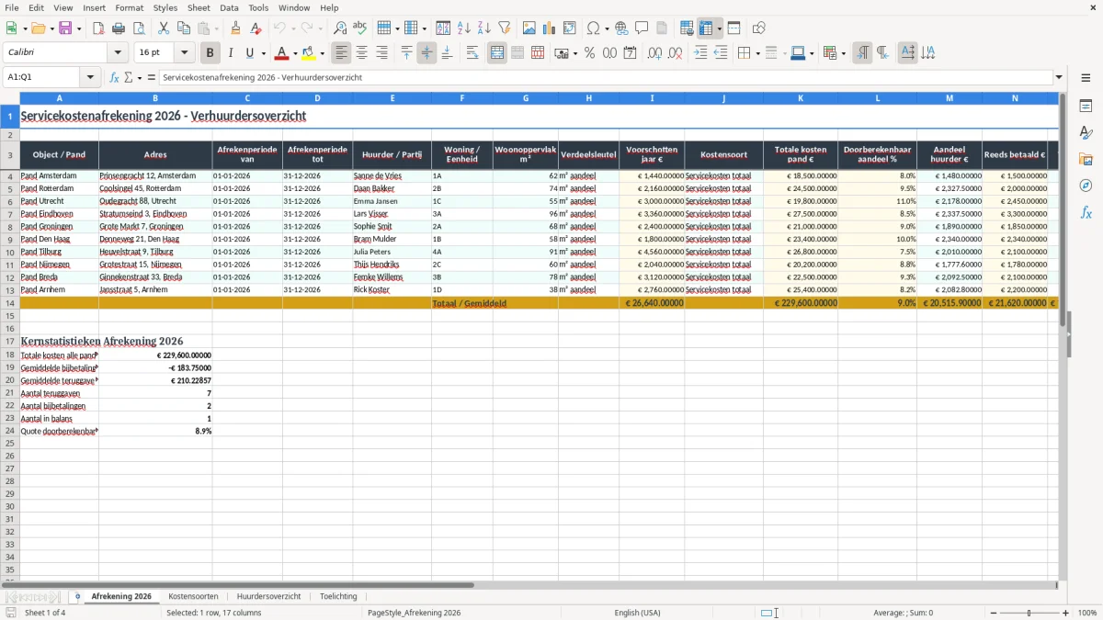Select column K header
The width and height of the screenshot is (1103, 620).
click(x=800, y=98)
